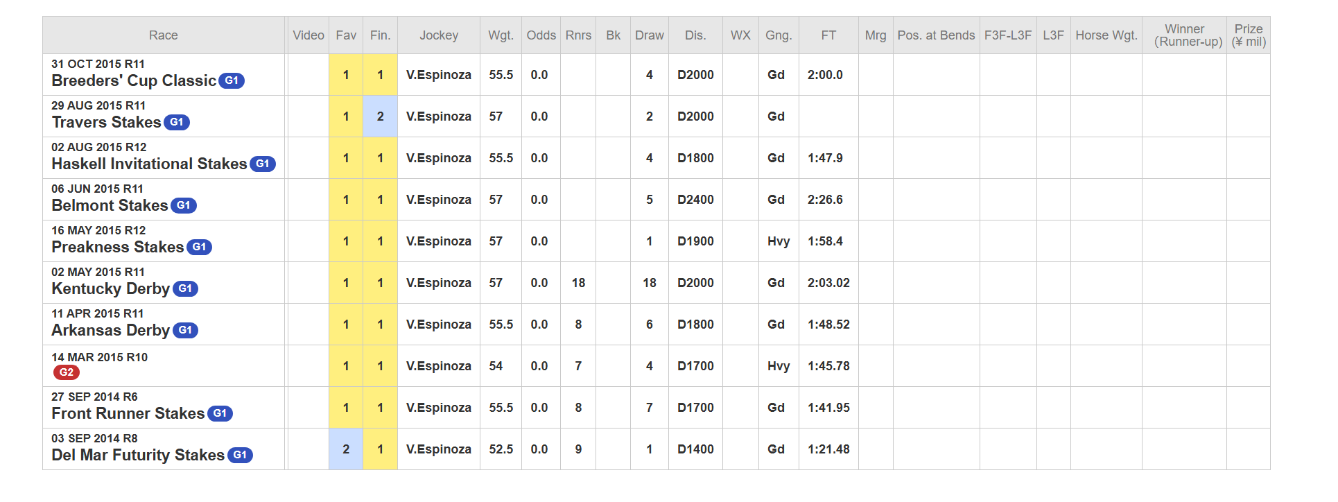Click the Fin. column header
This screenshot has width=1338, height=502.
tap(380, 35)
